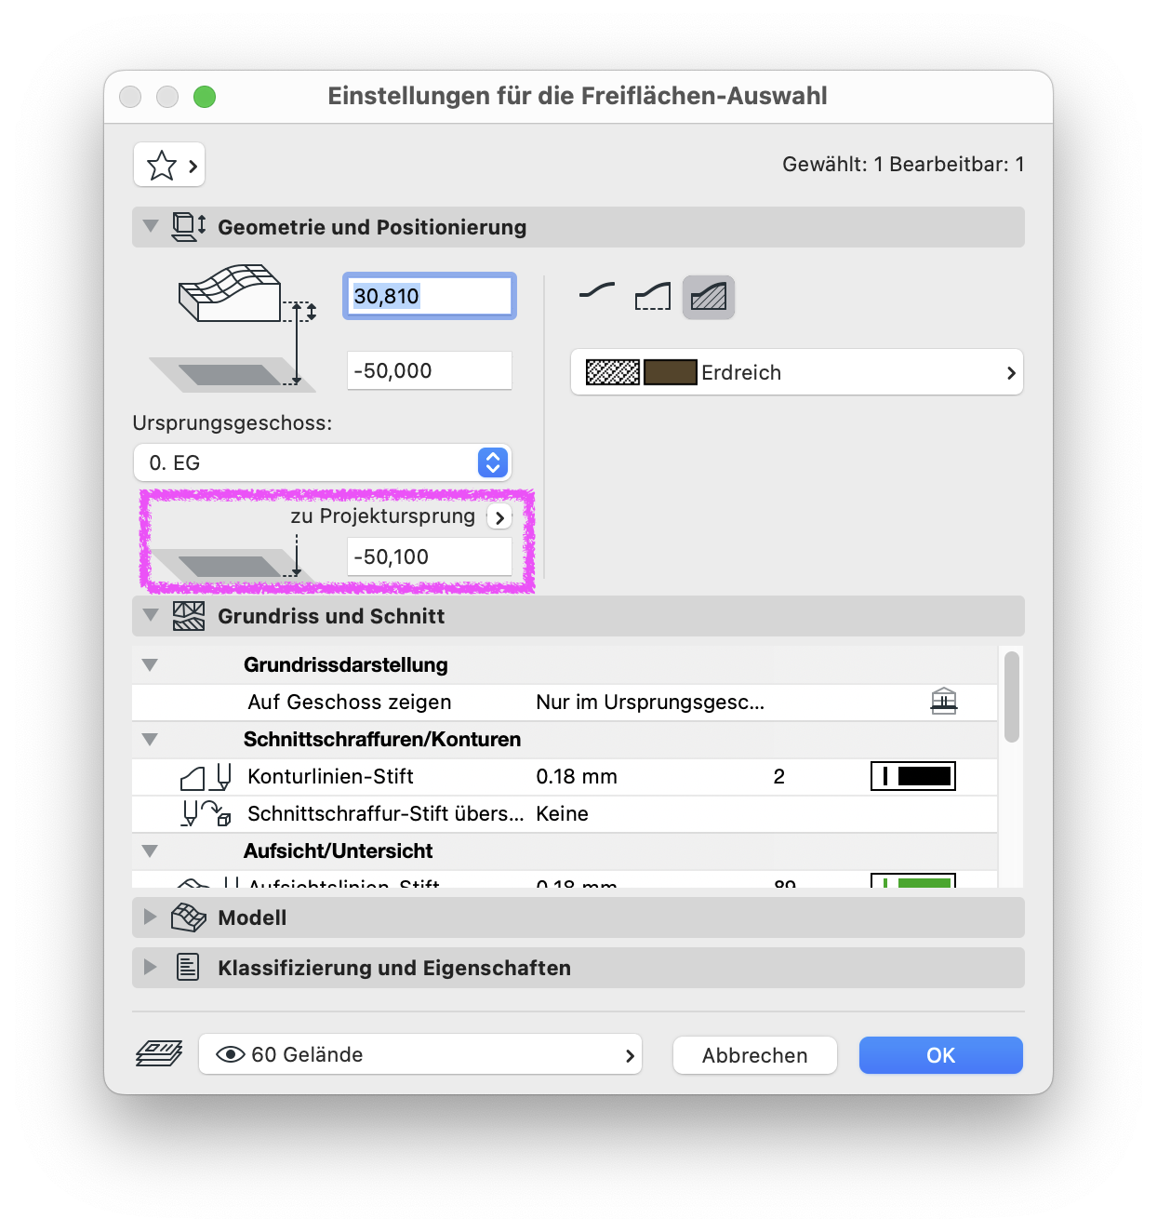Open the zu Projektursprung reference chevron
The image size is (1157, 1232).
pos(499,517)
